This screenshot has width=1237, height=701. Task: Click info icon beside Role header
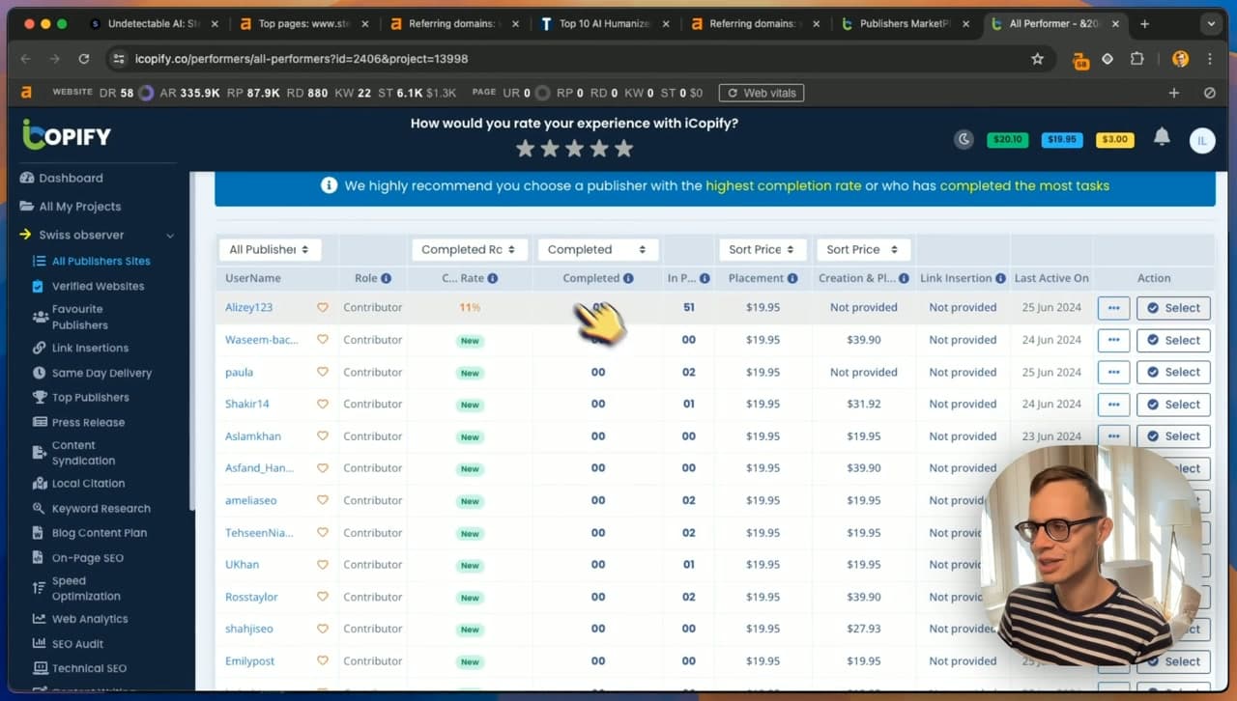pos(387,278)
